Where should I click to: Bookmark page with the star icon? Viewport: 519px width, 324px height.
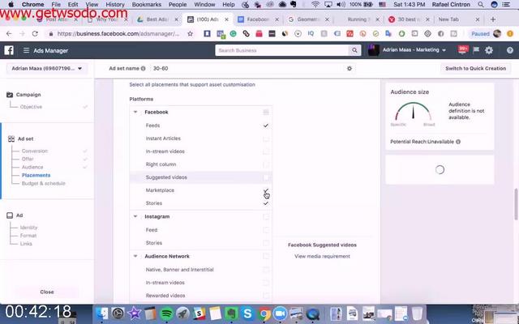coord(190,34)
